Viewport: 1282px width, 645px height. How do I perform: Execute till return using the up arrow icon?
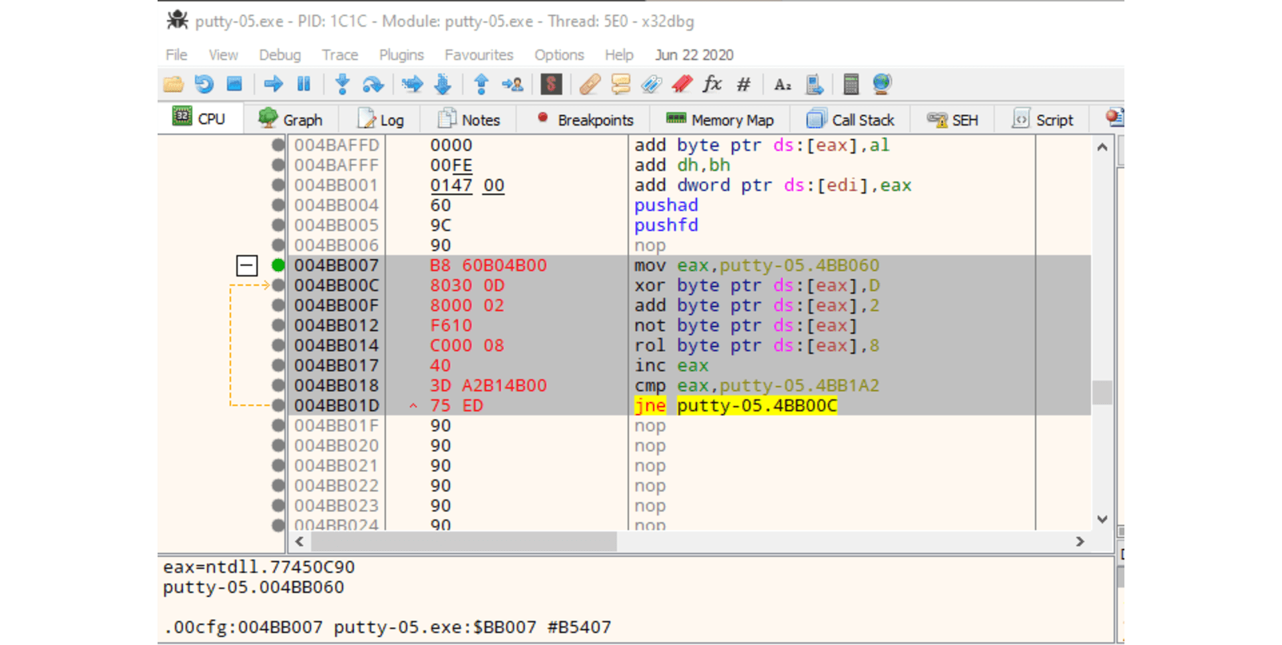click(x=481, y=84)
